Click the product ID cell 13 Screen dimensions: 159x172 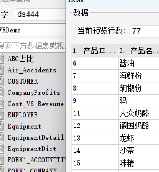click(x=95, y=138)
